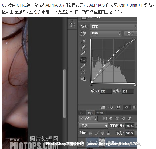Clip adjustment to layer below icon

pos(103,107)
